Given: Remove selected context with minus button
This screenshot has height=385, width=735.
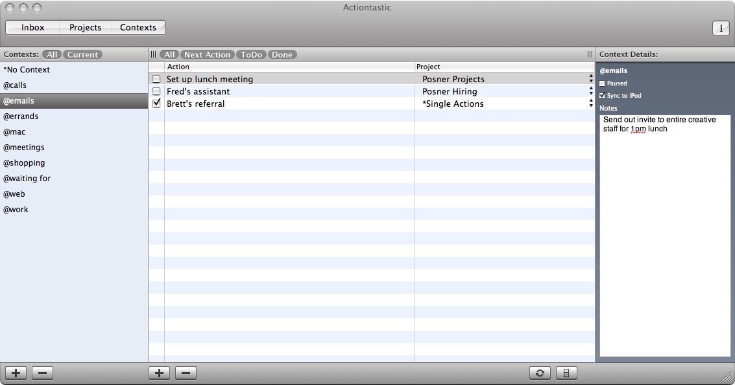Looking at the screenshot, I should pos(42,373).
